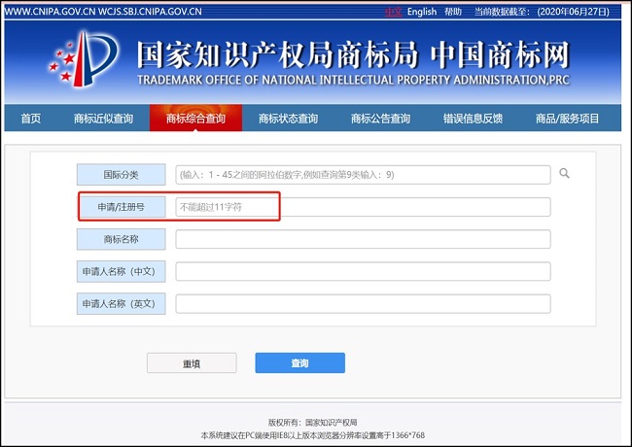Screen dimensions: 632x447
Task: Click the 查询 search button
Action: coord(299,362)
